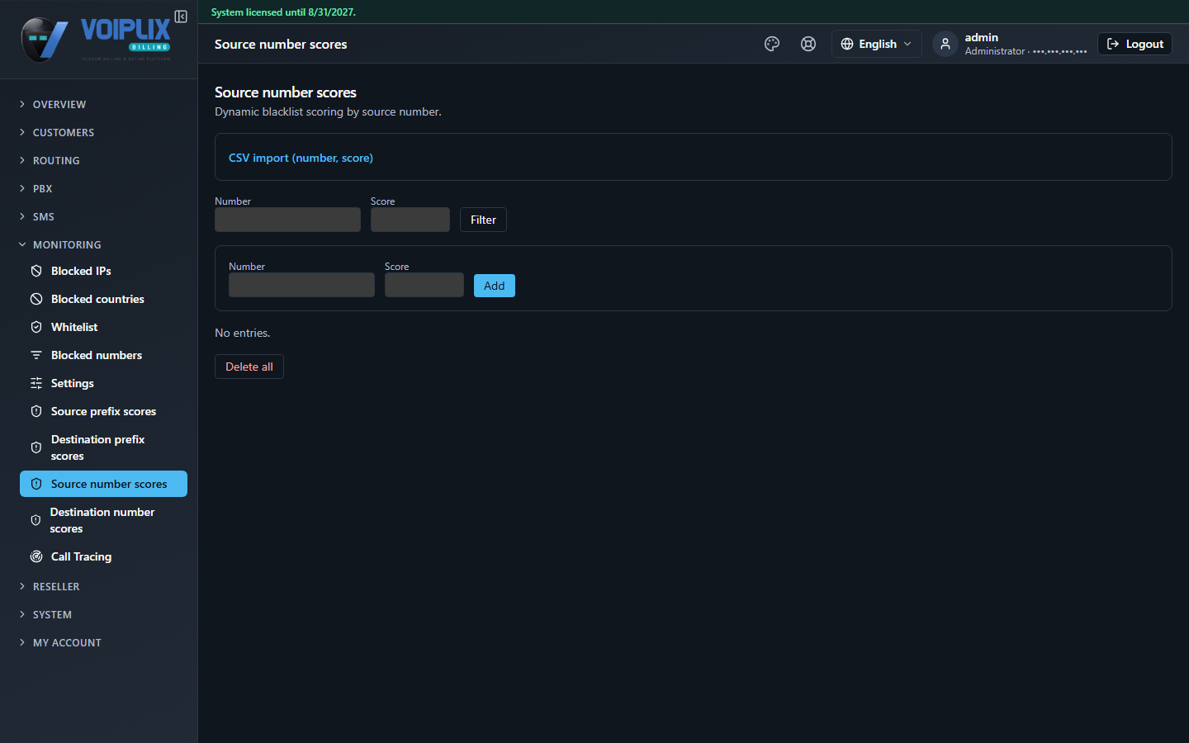The width and height of the screenshot is (1189, 743).
Task: Click the Voiplix Billing logo
Action: tap(96, 40)
